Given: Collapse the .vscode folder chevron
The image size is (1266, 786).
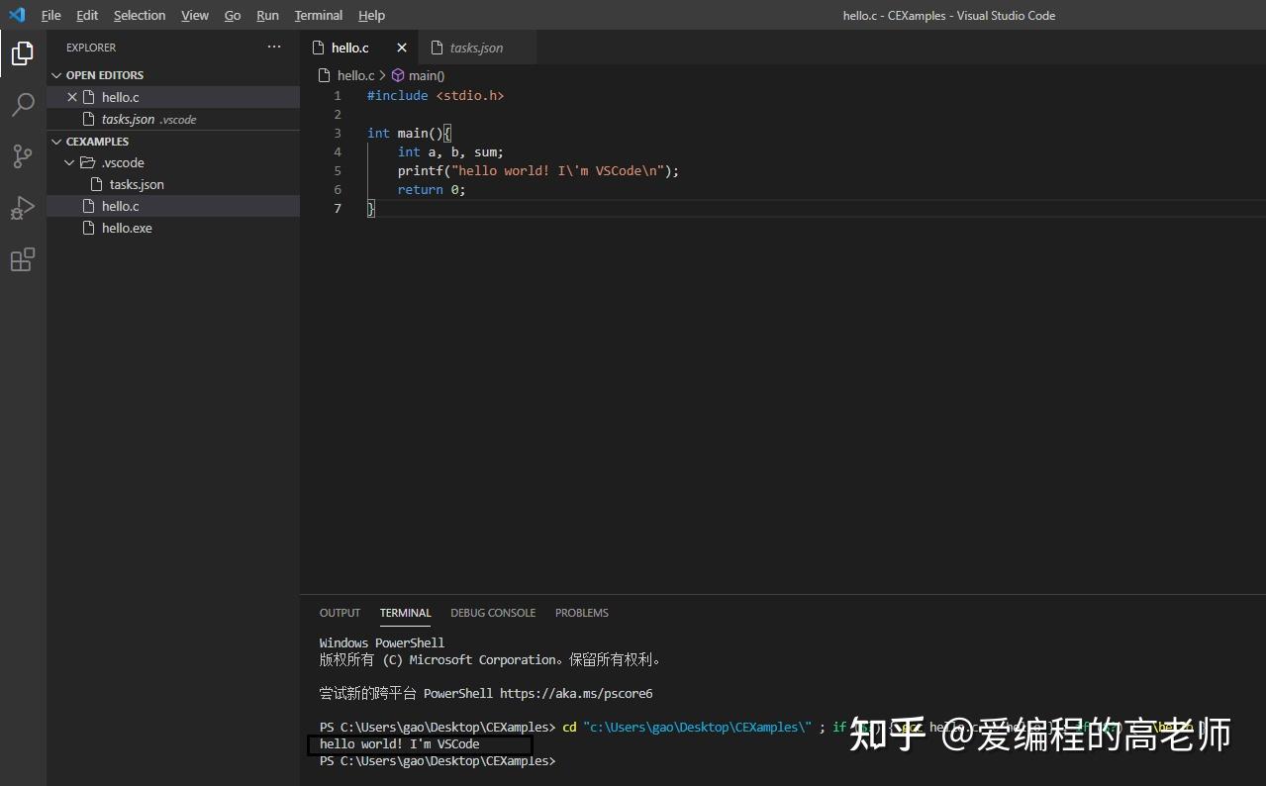Looking at the screenshot, I should pyautogui.click(x=69, y=162).
